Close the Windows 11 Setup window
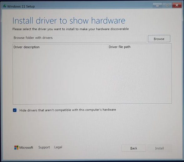The image size is (184, 162). (x=177, y=5)
